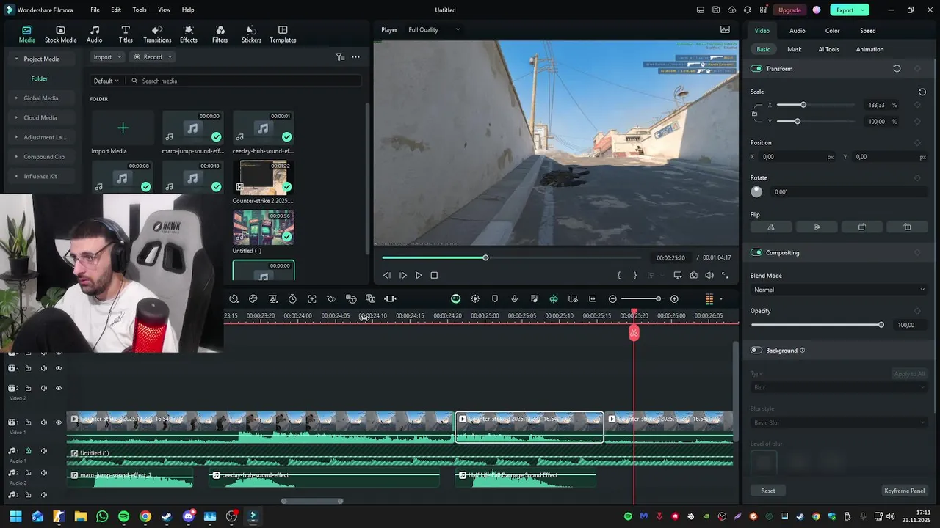
Task: Open media panel more options (three dots)
Action: (x=355, y=57)
